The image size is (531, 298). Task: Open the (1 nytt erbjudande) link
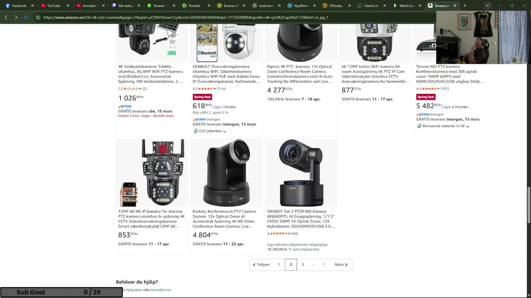click(304, 249)
